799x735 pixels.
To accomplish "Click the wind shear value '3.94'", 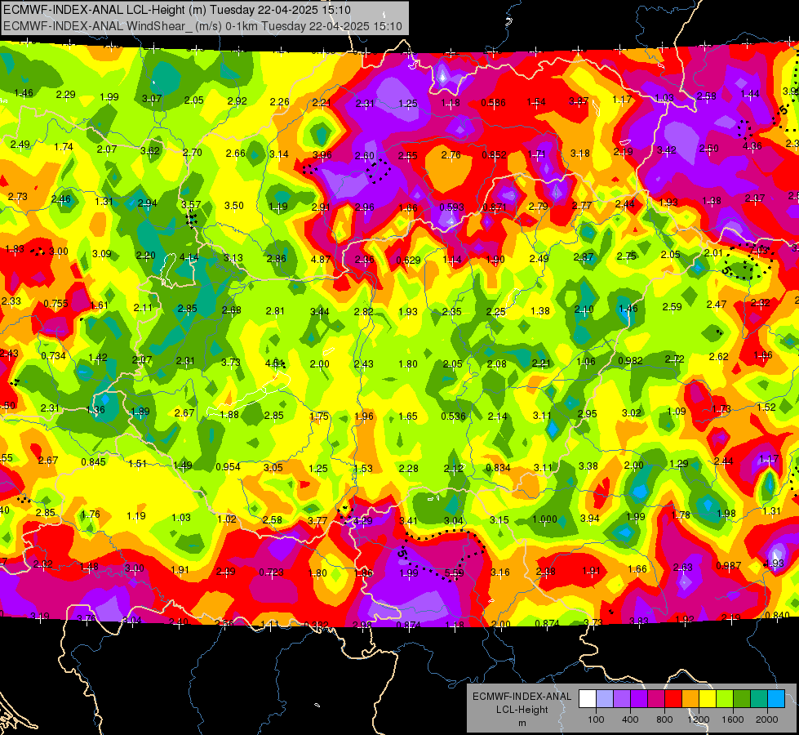I will [x=590, y=519].
